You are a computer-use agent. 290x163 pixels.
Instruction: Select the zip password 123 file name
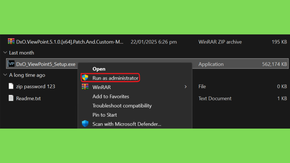[35, 87]
